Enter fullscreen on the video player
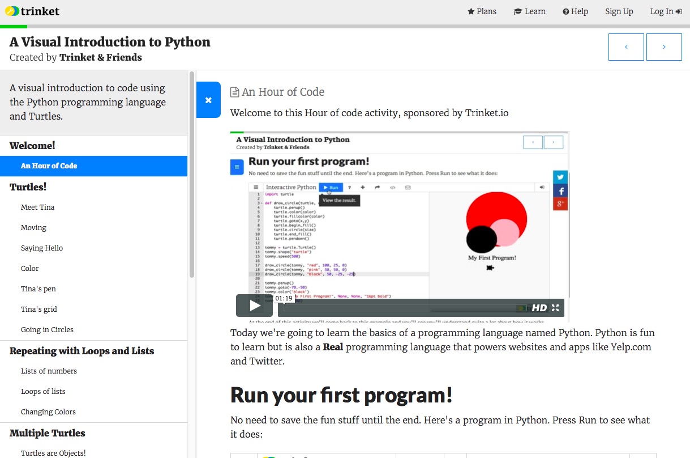This screenshot has width=690, height=458. click(555, 308)
